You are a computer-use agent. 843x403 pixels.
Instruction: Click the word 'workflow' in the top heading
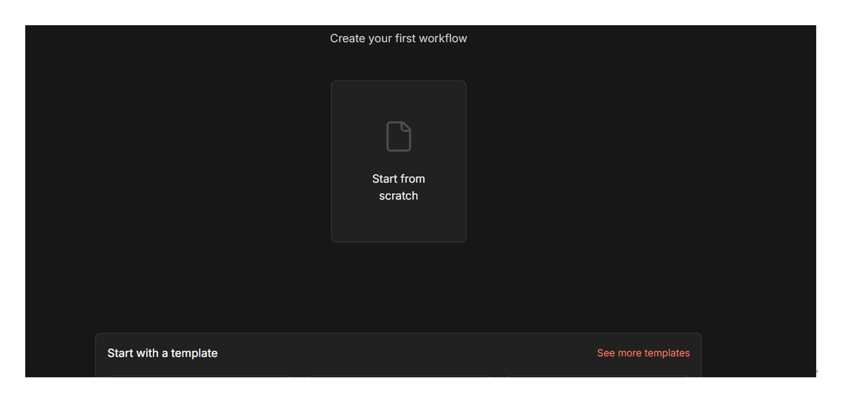[x=443, y=39]
